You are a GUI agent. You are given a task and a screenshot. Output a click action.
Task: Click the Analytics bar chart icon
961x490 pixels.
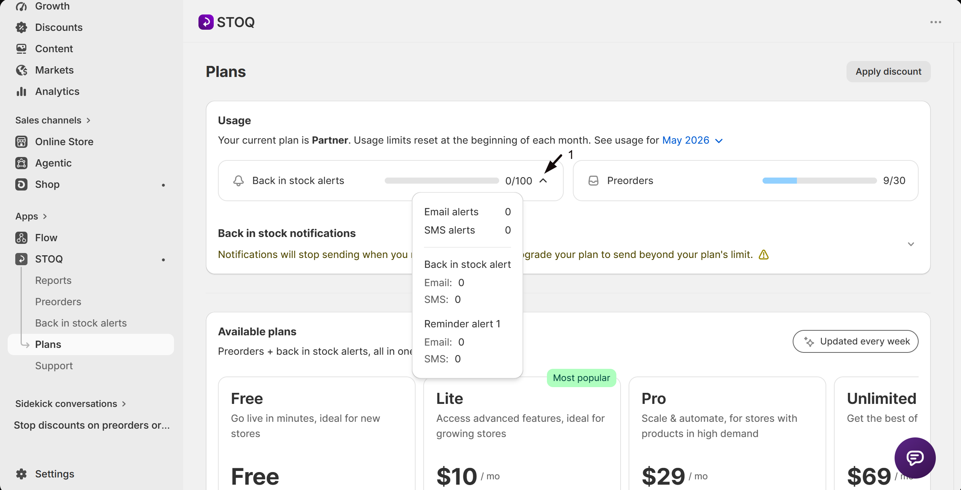[x=21, y=91]
